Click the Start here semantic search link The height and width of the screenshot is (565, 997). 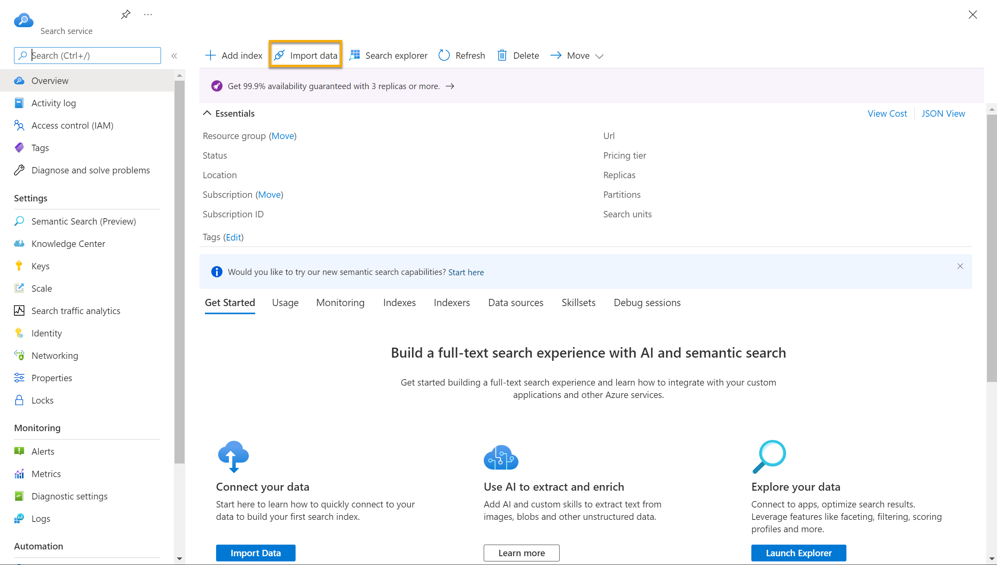pos(466,272)
